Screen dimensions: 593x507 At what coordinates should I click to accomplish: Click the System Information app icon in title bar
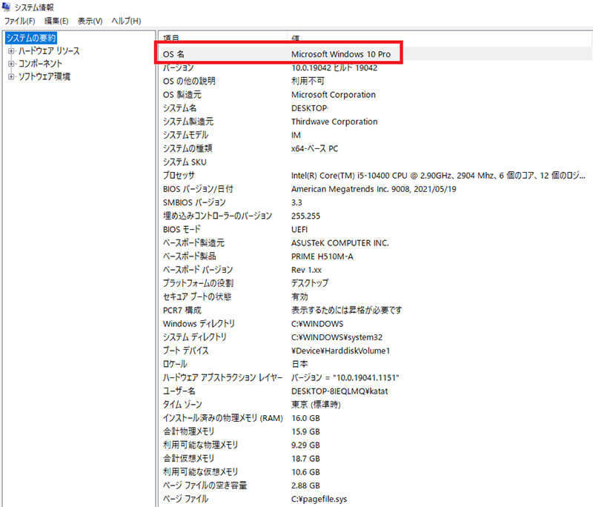point(7,7)
